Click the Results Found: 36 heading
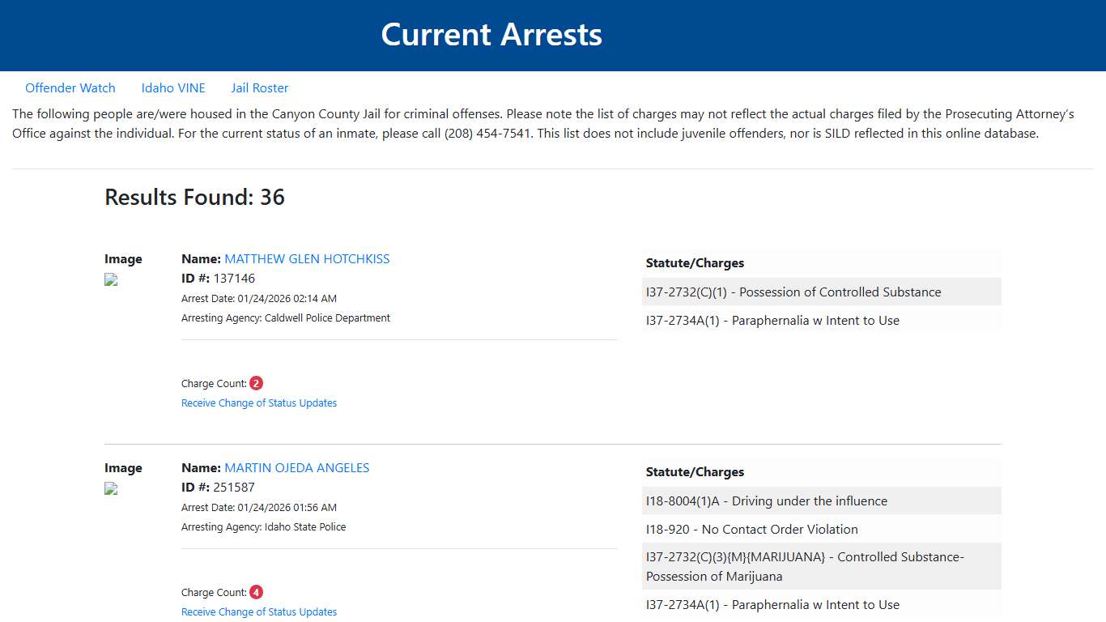Viewport: 1106px width, 622px height. tap(194, 197)
